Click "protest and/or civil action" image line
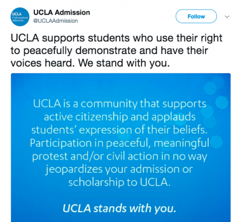 (120, 156)
